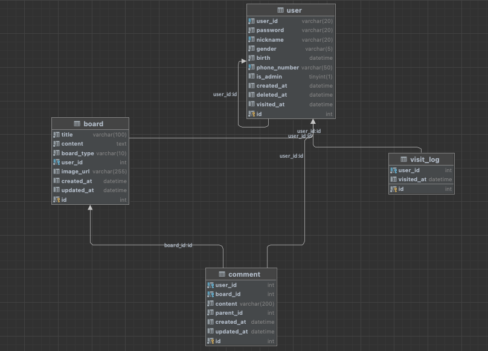Viewport: 488px width, 351px height.
Task: Select the user table created_at column
Action: coord(291,86)
